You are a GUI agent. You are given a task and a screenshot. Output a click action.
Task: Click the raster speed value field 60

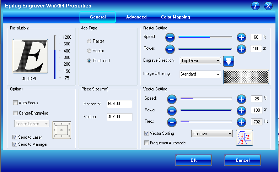[256, 37]
